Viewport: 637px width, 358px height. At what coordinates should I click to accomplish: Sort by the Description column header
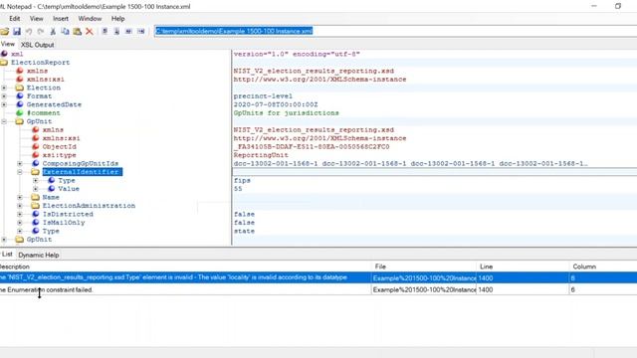(x=185, y=267)
